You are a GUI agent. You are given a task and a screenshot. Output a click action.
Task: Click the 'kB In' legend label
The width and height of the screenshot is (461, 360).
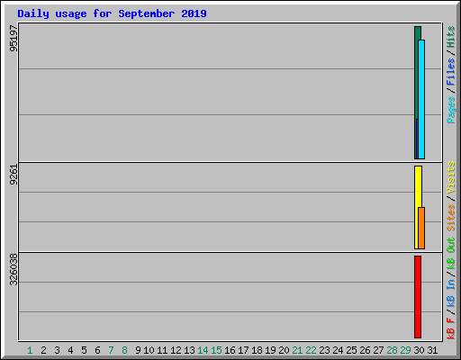point(451,292)
